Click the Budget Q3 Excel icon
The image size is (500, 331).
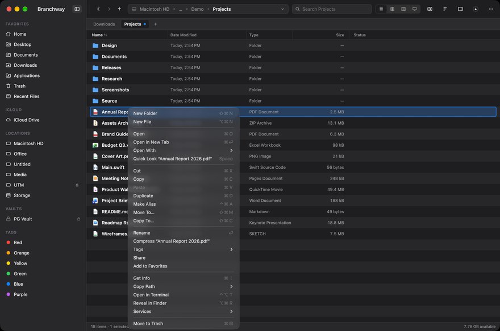(95, 145)
